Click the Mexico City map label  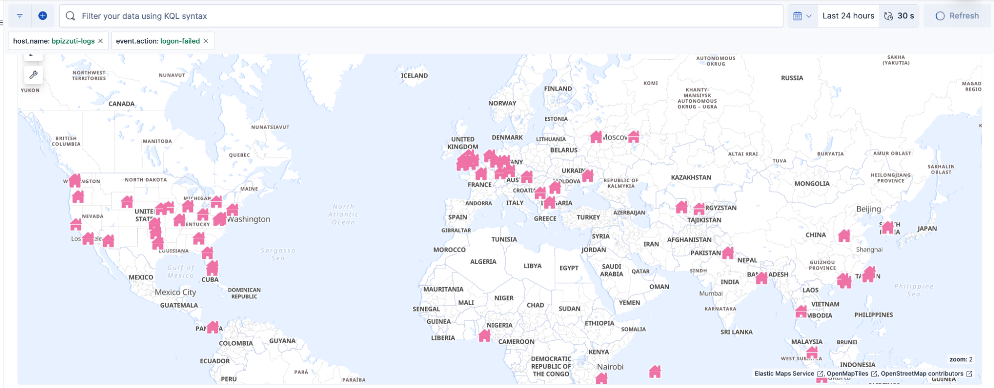click(x=175, y=292)
